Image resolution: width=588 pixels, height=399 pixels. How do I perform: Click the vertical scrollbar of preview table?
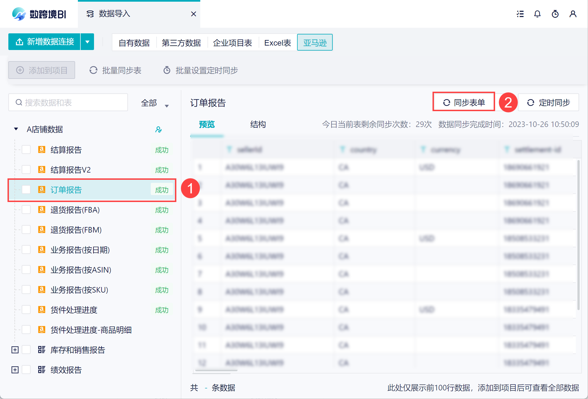579,235
